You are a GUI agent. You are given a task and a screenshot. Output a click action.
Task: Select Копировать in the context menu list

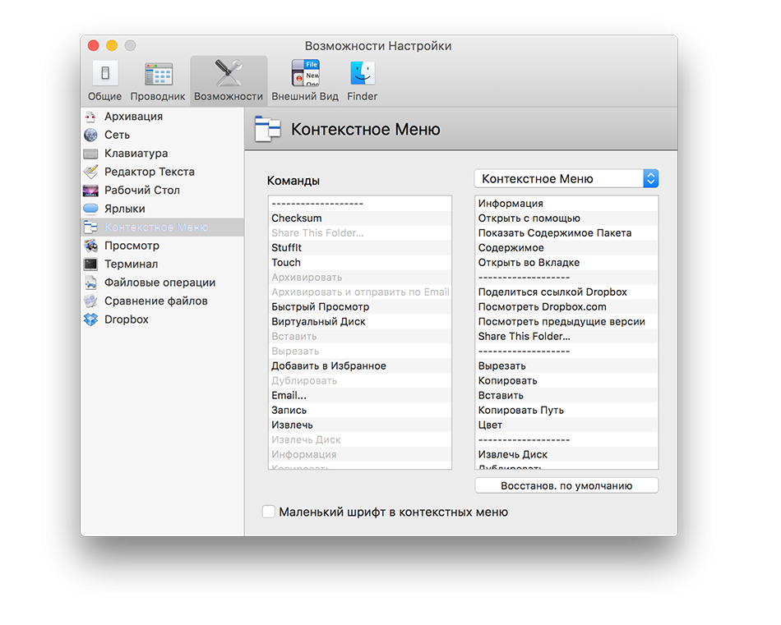(x=566, y=381)
